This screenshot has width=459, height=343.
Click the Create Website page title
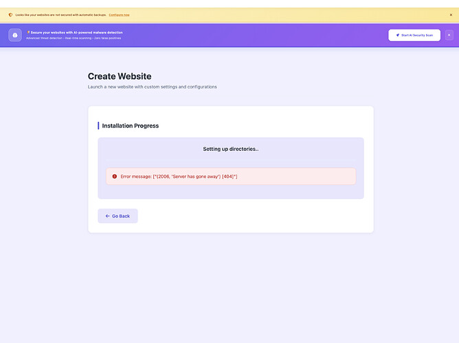point(120,76)
